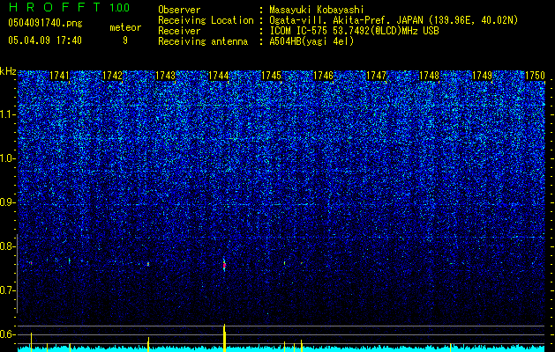Click the 1.0 kHz axis label
Image resolution: width=555 pixels, height=352 pixels.
8,159
